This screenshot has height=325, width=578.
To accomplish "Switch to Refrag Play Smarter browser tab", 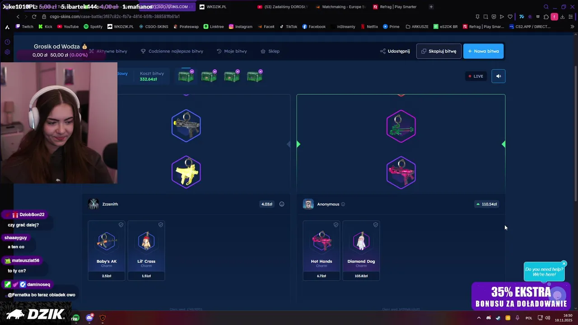I will pyautogui.click(x=397, y=7).
